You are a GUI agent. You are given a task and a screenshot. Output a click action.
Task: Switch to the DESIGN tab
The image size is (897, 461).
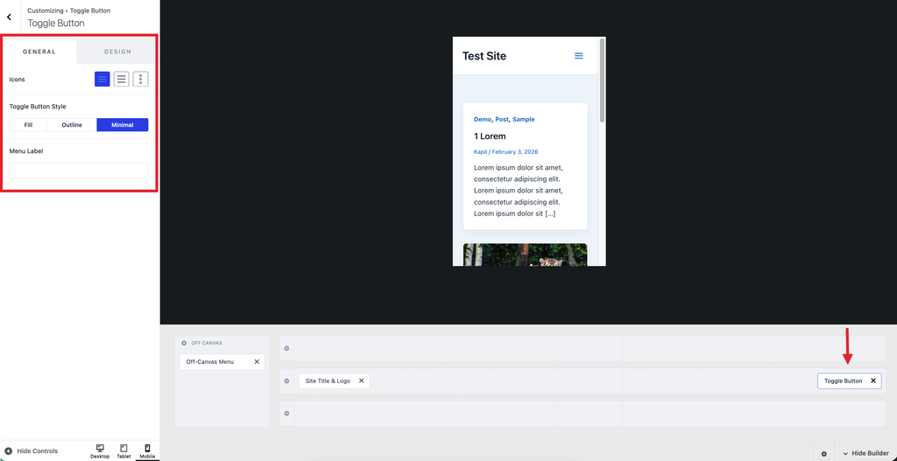(x=118, y=52)
